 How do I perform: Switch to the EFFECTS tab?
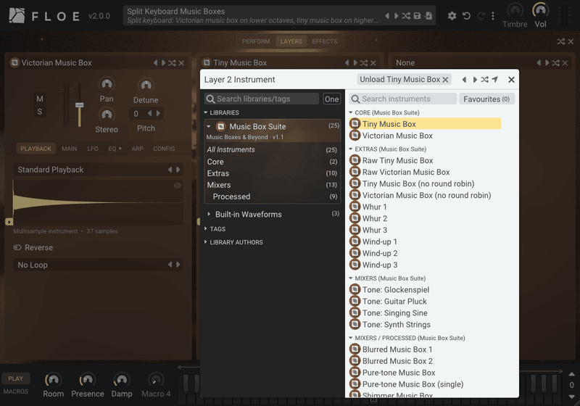click(324, 41)
